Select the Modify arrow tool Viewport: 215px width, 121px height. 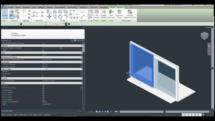tap(5, 14)
